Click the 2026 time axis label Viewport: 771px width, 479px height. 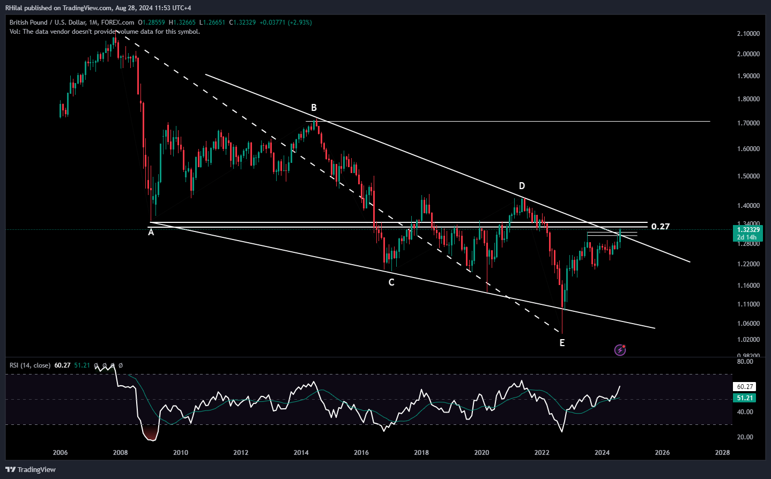pyautogui.click(x=662, y=453)
